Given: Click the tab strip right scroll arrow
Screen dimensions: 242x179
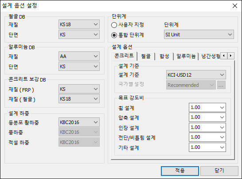Looking at the screenshot, I should [231, 56].
